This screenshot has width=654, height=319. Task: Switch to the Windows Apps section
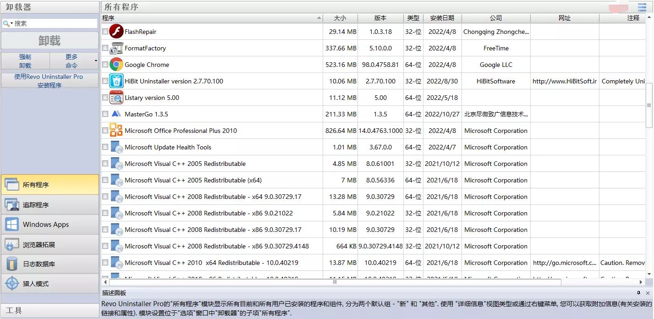tap(49, 225)
